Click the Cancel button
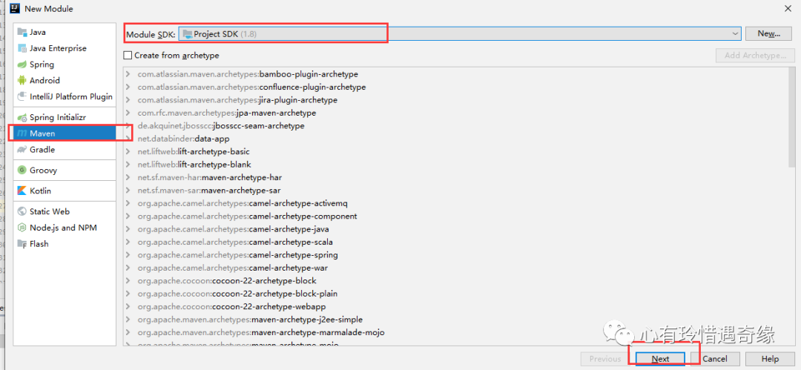The image size is (801, 370). pyautogui.click(x=715, y=359)
